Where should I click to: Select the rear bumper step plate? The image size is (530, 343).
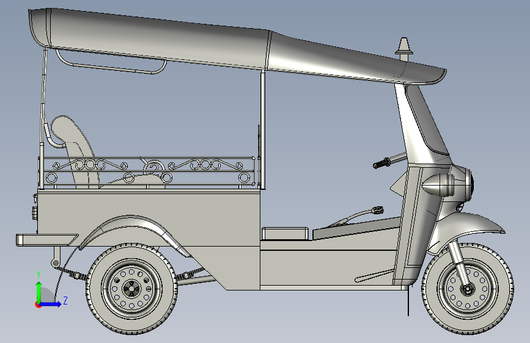tap(46, 240)
